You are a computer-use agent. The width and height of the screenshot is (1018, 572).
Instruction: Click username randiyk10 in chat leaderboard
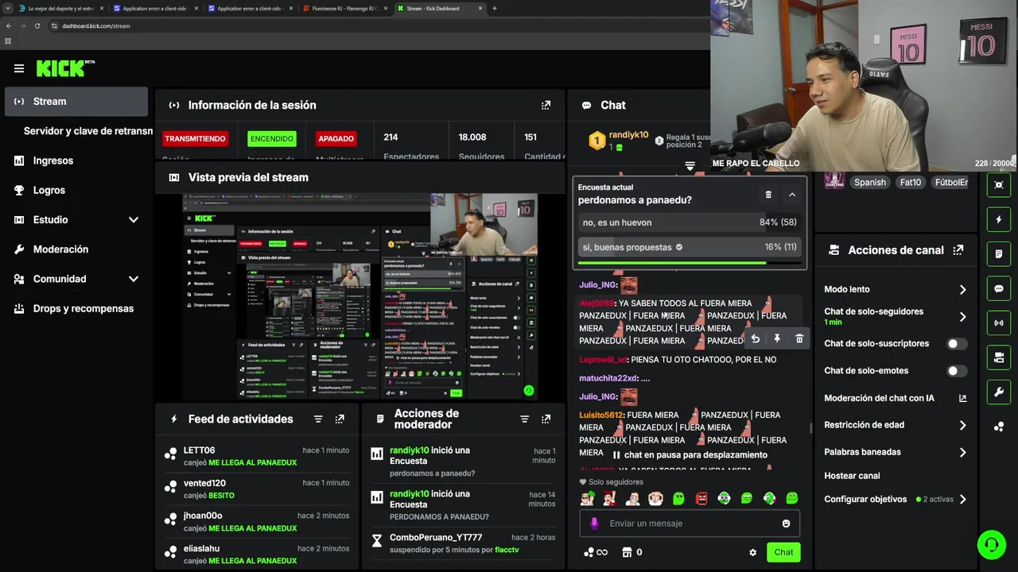tap(628, 135)
